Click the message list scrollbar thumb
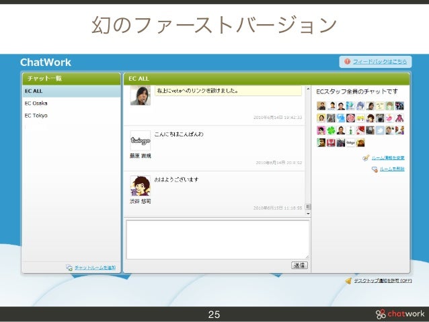The height and width of the screenshot is (322, 429). [308, 206]
